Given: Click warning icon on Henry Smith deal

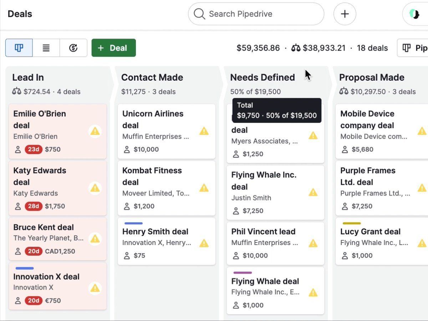Looking at the screenshot, I should tap(204, 243).
